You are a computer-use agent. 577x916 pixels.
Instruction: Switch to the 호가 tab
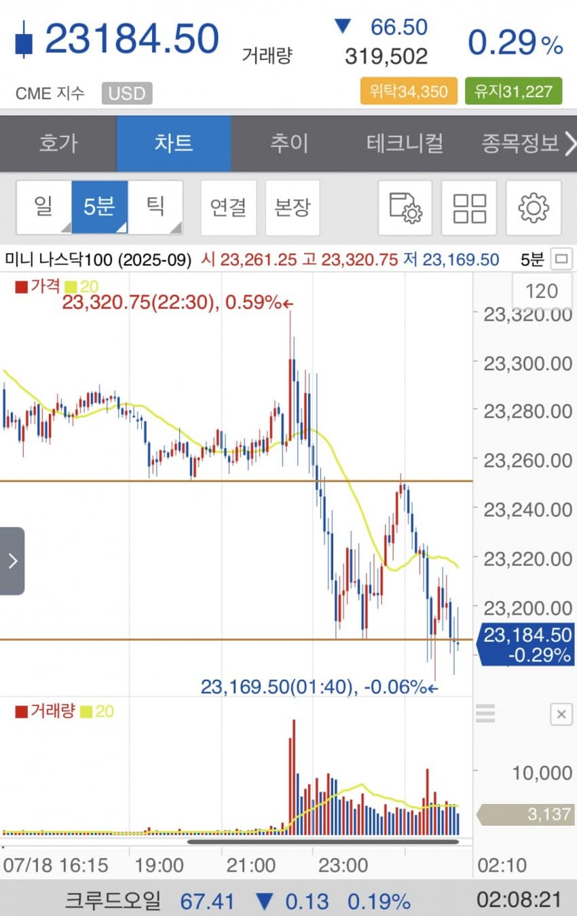pos(58,144)
